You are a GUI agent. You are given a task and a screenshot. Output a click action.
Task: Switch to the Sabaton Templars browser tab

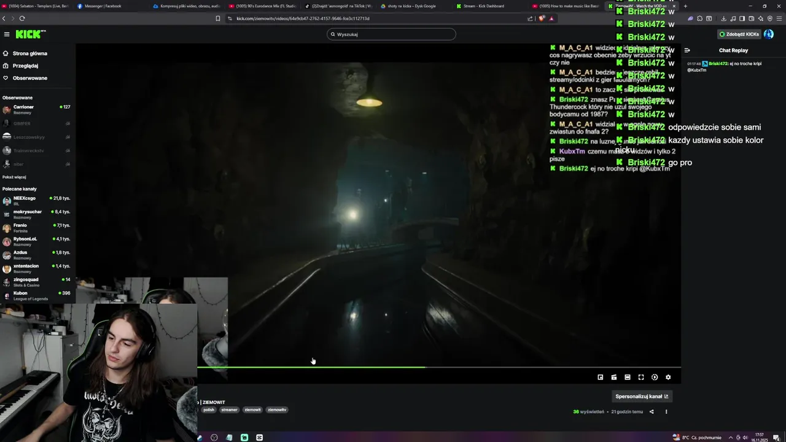coord(36,6)
